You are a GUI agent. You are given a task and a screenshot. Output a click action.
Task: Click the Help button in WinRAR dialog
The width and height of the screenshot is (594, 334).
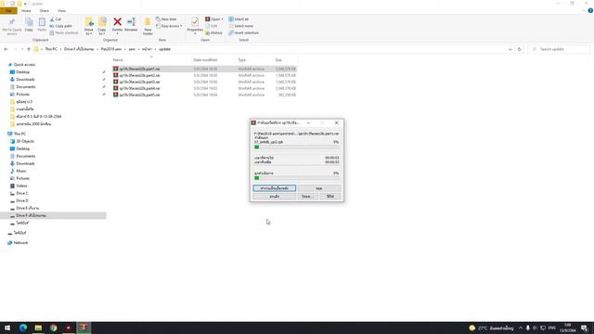tap(330, 197)
